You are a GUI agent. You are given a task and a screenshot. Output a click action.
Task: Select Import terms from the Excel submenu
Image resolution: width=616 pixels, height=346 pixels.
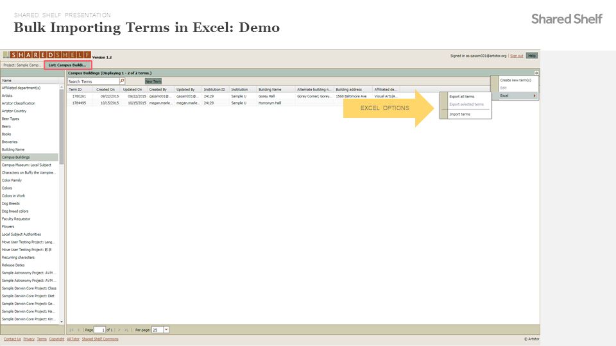coord(459,114)
